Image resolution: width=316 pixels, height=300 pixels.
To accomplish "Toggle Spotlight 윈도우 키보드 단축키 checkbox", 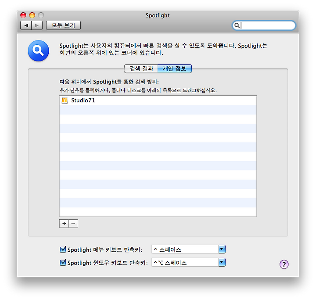I will (x=63, y=263).
